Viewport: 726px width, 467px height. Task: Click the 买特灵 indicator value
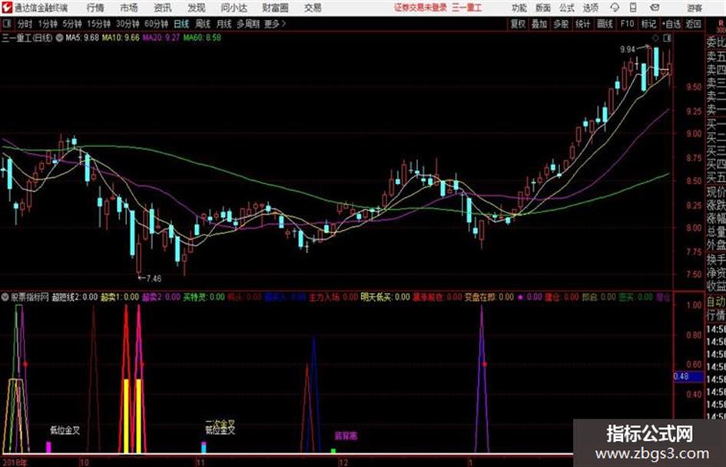click(x=204, y=297)
